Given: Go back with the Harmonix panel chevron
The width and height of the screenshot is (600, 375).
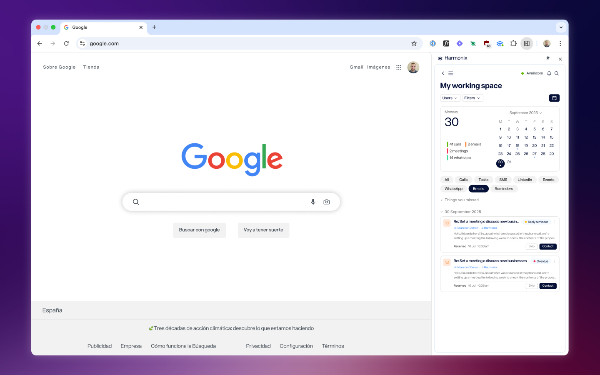Looking at the screenshot, I should click(443, 73).
